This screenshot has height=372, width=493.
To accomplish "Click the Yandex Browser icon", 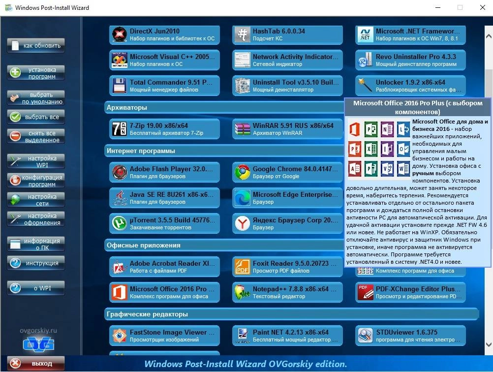I will click(242, 223).
